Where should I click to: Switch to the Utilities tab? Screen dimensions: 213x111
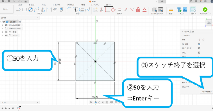tap(95, 5)
